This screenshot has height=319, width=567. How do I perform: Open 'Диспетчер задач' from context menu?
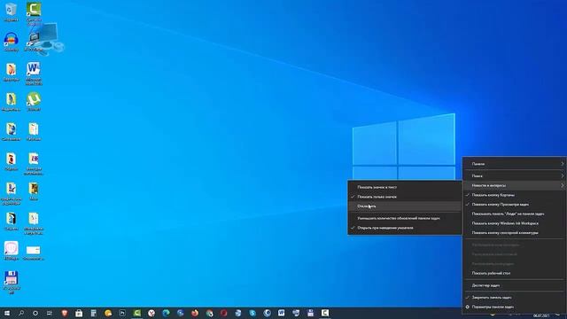point(514,285)
